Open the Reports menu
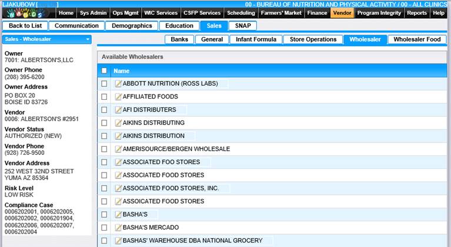The height and width of the screenshot is (247, 451). (417, 13)
